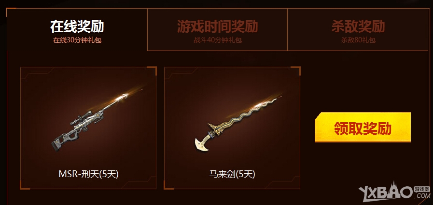Click the 马来剑(5天) item label
The height and width of the screenshot is (205, 433).
[x=232, y=174]
